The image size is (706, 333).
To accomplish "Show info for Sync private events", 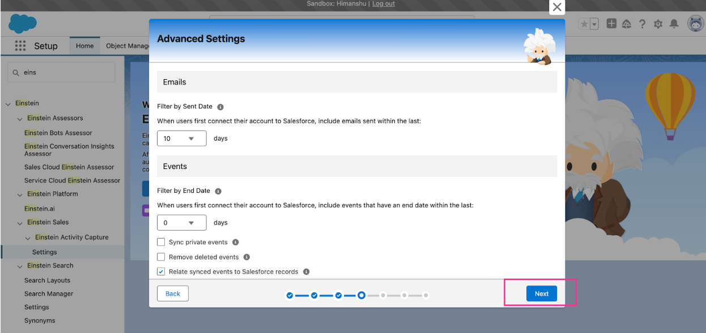I will tap(235, 243).
